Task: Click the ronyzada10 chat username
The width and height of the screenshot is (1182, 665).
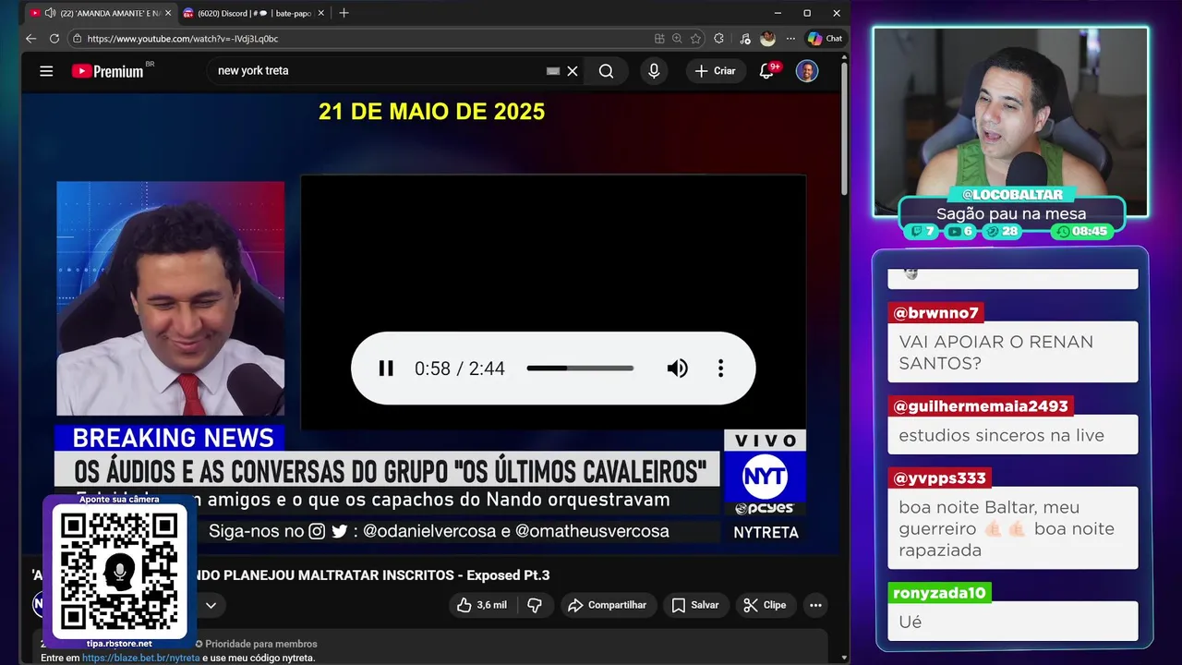Action: pyautogui.click(x=939, y=593)
